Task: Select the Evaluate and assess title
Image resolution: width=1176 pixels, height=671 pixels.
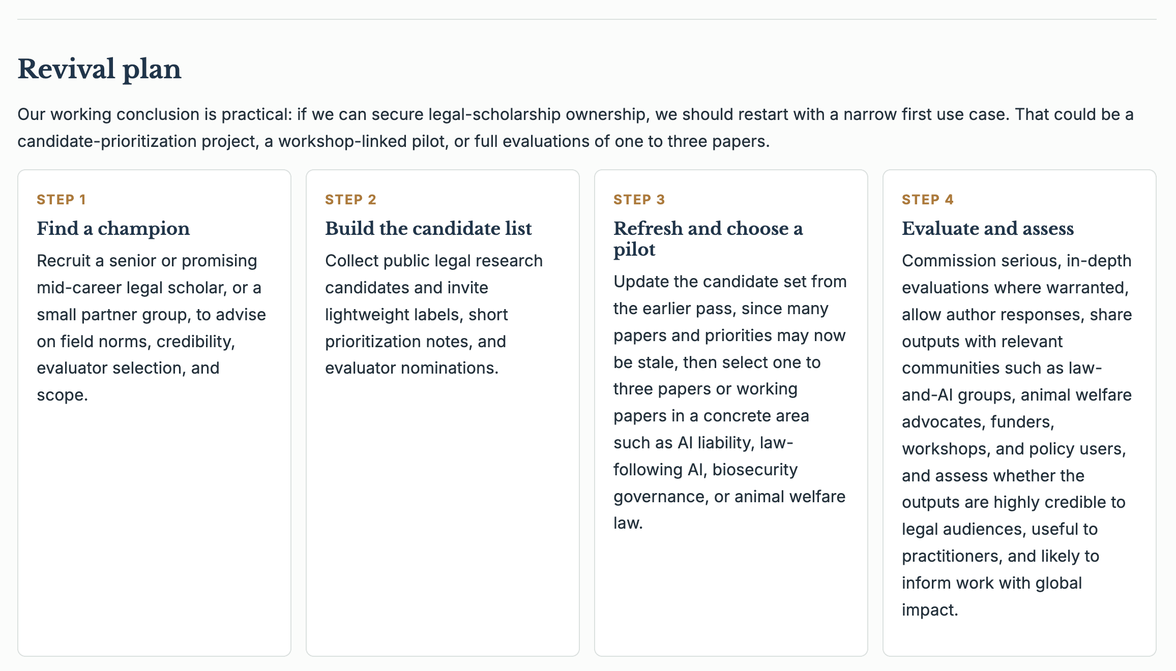Action: pos(988,228)
